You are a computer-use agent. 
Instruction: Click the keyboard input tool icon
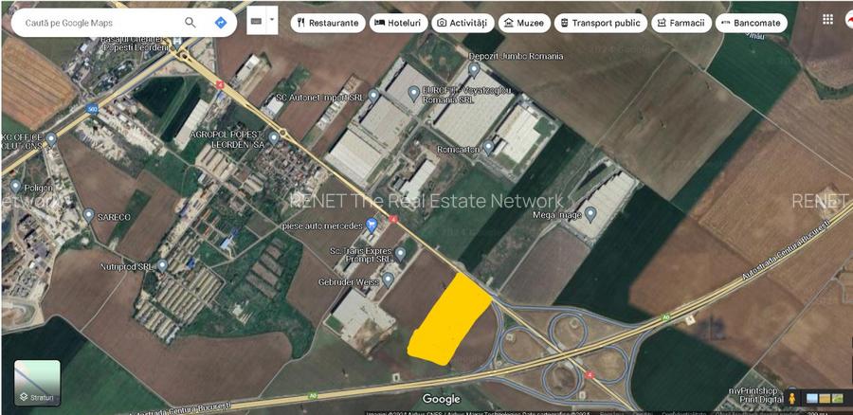(x=257, y=20)
